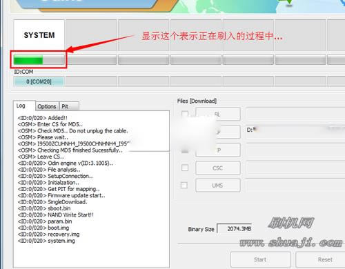Screen dimensions: 345x269
Task: Click the log line 'Enter CS for MD5..'
Action: point(50,124)
